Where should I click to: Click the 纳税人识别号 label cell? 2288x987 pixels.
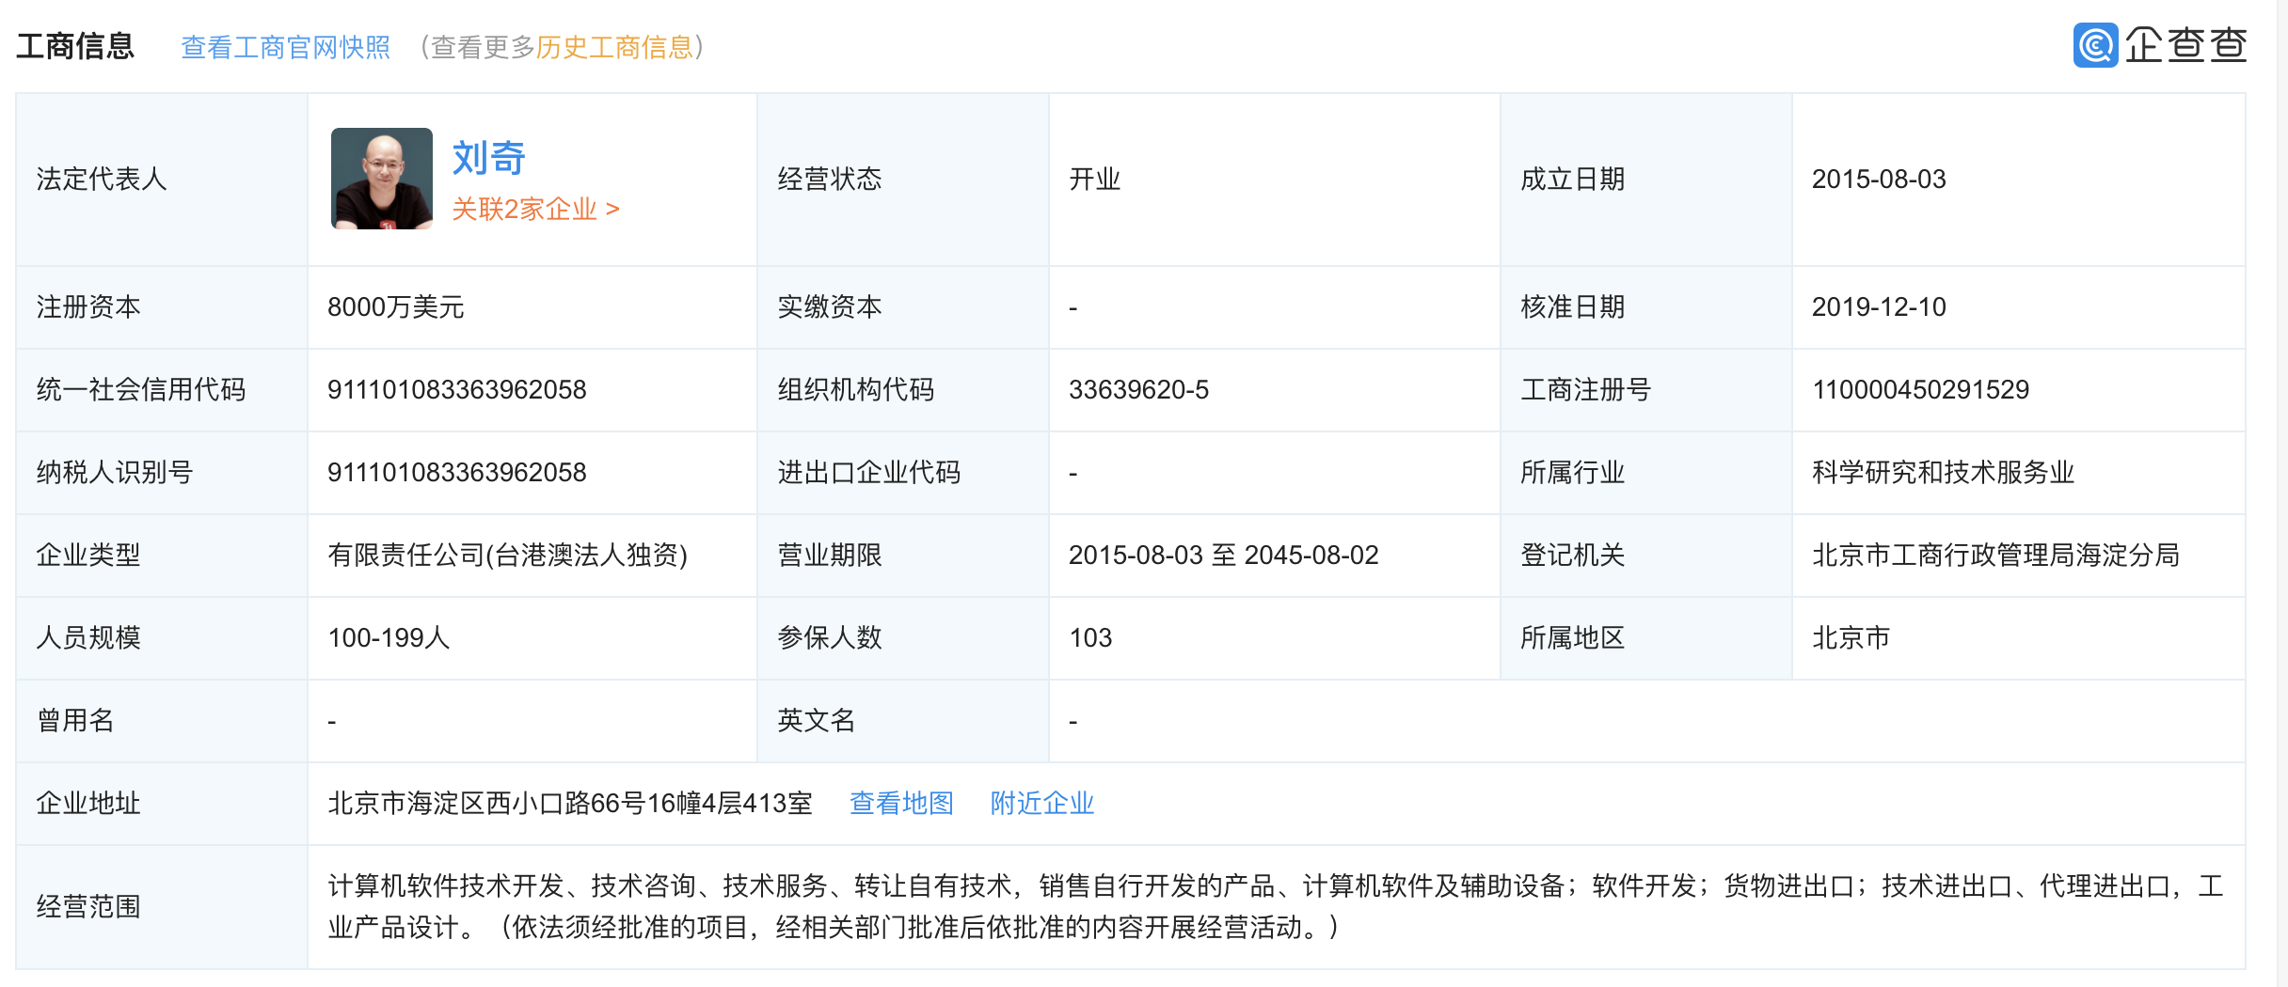pyautogui.click(x=162, y=473)
